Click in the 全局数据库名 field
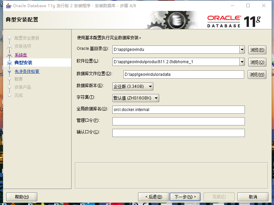 [x=178, y=110]
